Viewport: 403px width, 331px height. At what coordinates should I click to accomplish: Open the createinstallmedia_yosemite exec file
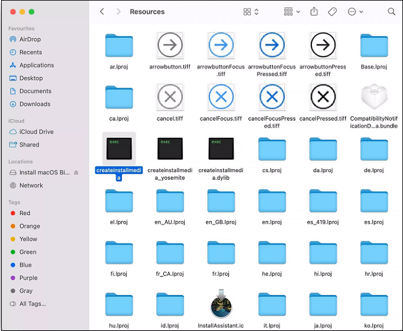pos(170,149)
